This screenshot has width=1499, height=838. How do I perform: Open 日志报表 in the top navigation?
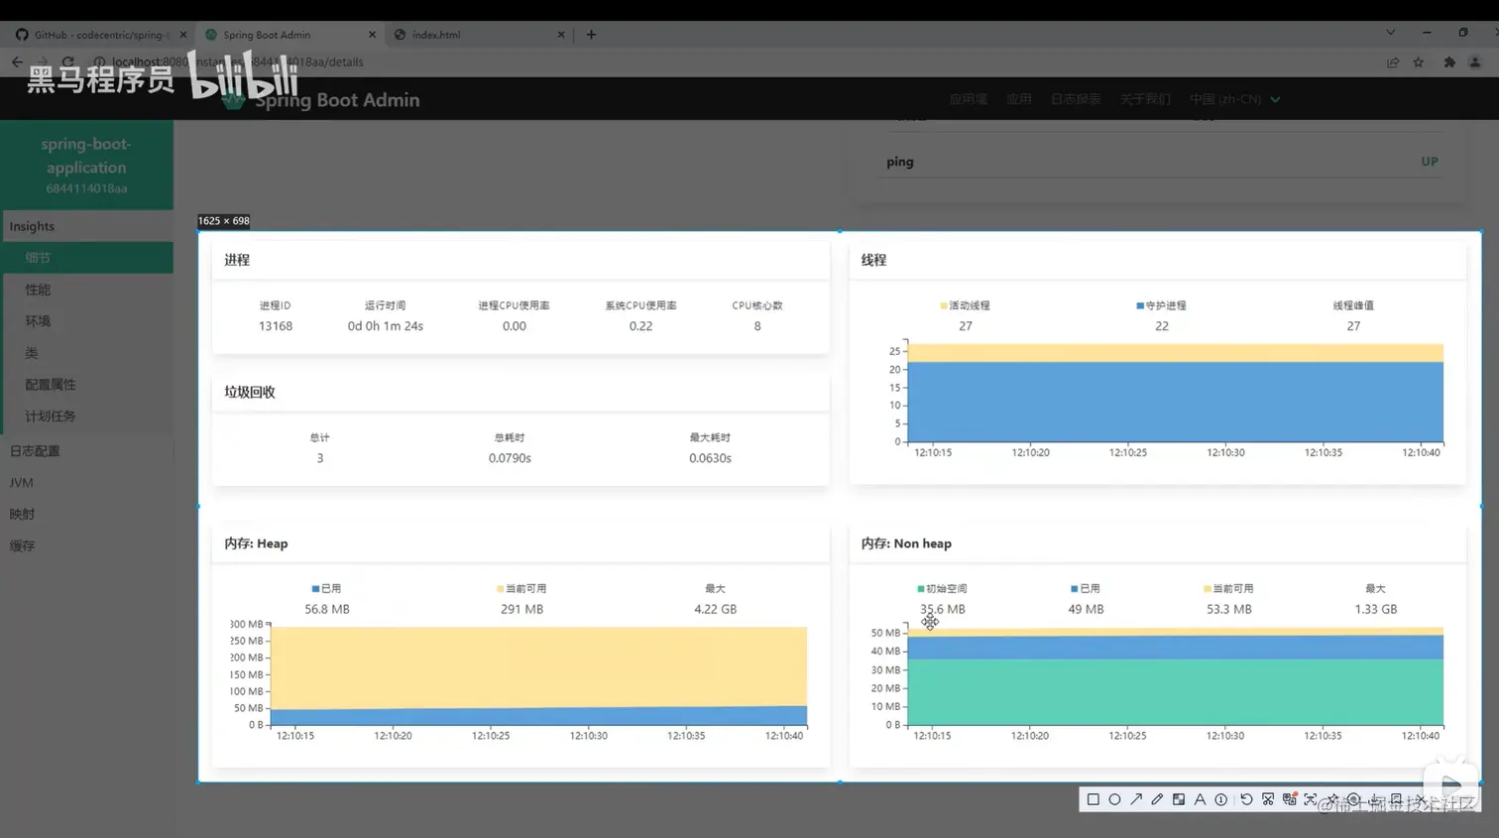[1076, 99]
